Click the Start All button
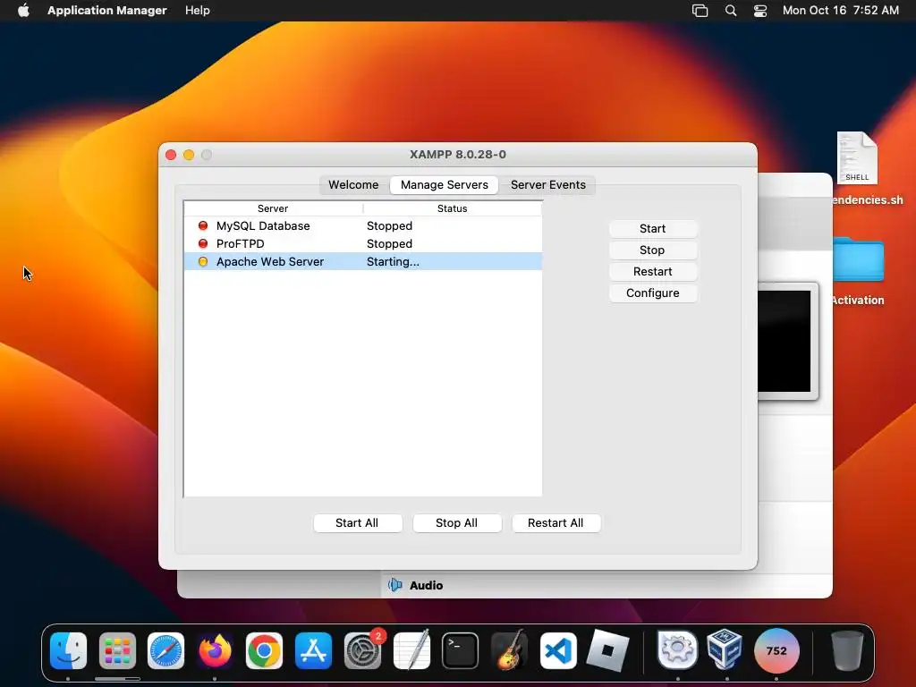Screen dimensions: 916x687 click(x=358, y=522)
